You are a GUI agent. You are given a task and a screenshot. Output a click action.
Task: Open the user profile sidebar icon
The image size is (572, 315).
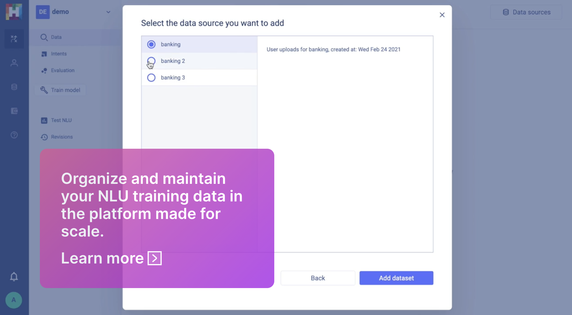[x=14, y=63]
